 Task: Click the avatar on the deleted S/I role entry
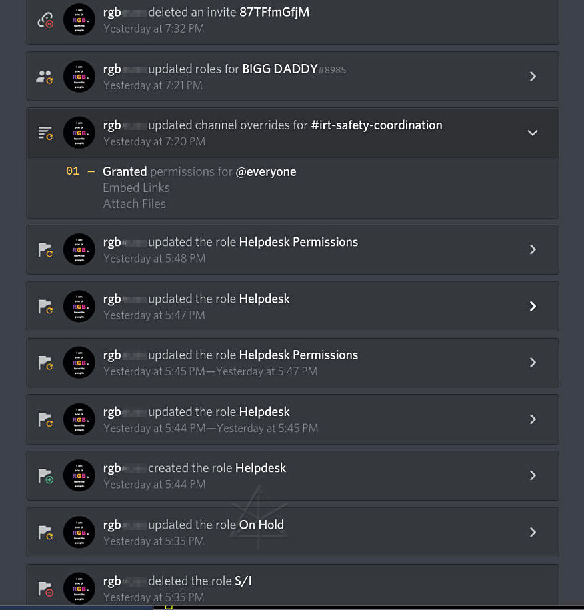[x=79, y=588]
